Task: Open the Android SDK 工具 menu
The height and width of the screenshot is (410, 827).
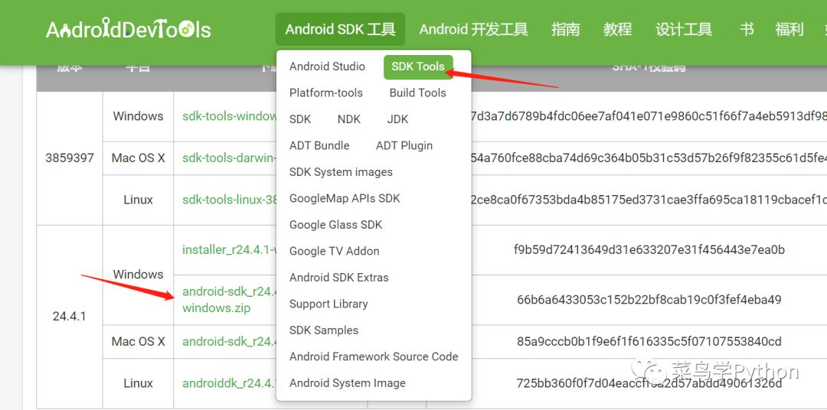Action: pyautogui.click(x=340, y=29)
